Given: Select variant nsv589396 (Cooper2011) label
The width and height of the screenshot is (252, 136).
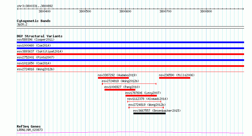Looking at the screenshot, I should tap(36, 40).
